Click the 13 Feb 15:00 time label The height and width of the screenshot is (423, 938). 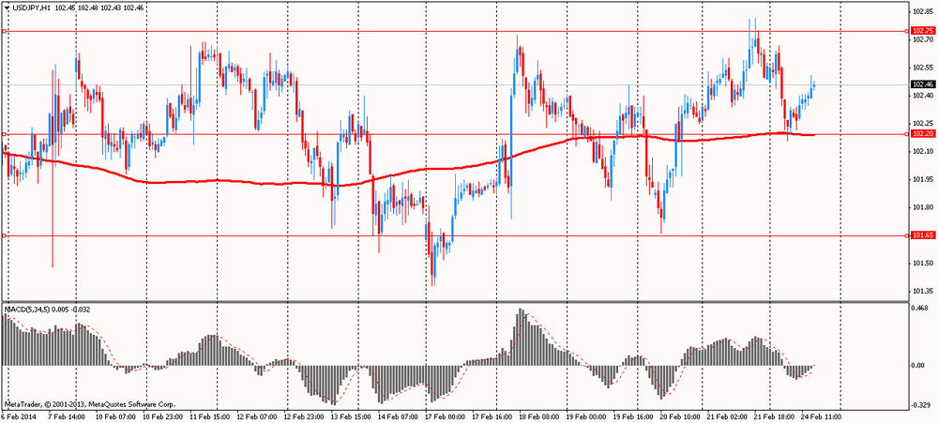pos(353,415)
